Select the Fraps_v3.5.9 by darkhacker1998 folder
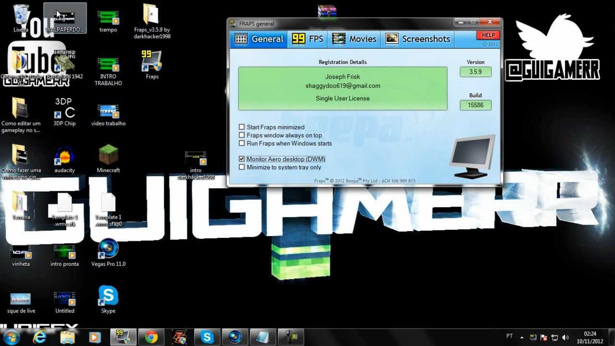 click(x=152, y=22)
